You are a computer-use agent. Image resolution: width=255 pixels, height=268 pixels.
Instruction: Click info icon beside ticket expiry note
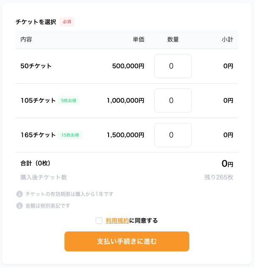pos(19,194)
